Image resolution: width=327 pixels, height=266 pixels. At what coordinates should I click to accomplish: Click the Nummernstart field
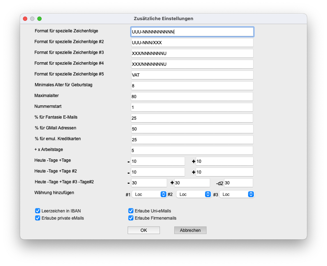click(x=192, y=107)
